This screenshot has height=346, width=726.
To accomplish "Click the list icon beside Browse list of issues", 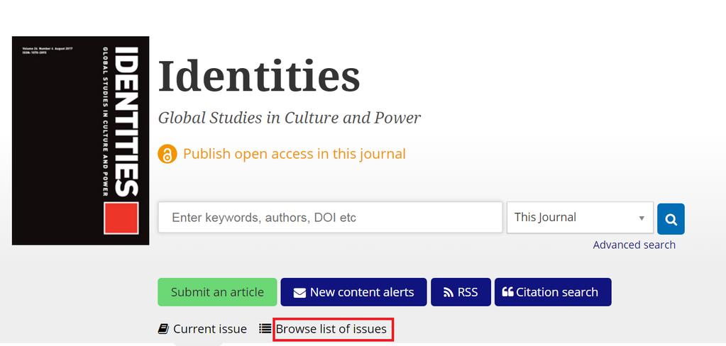I will coord(265,328).
